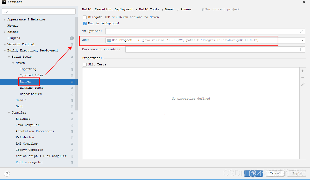The image size is (310, 180).
Task: Click the OK button
Action: point(253,174)
